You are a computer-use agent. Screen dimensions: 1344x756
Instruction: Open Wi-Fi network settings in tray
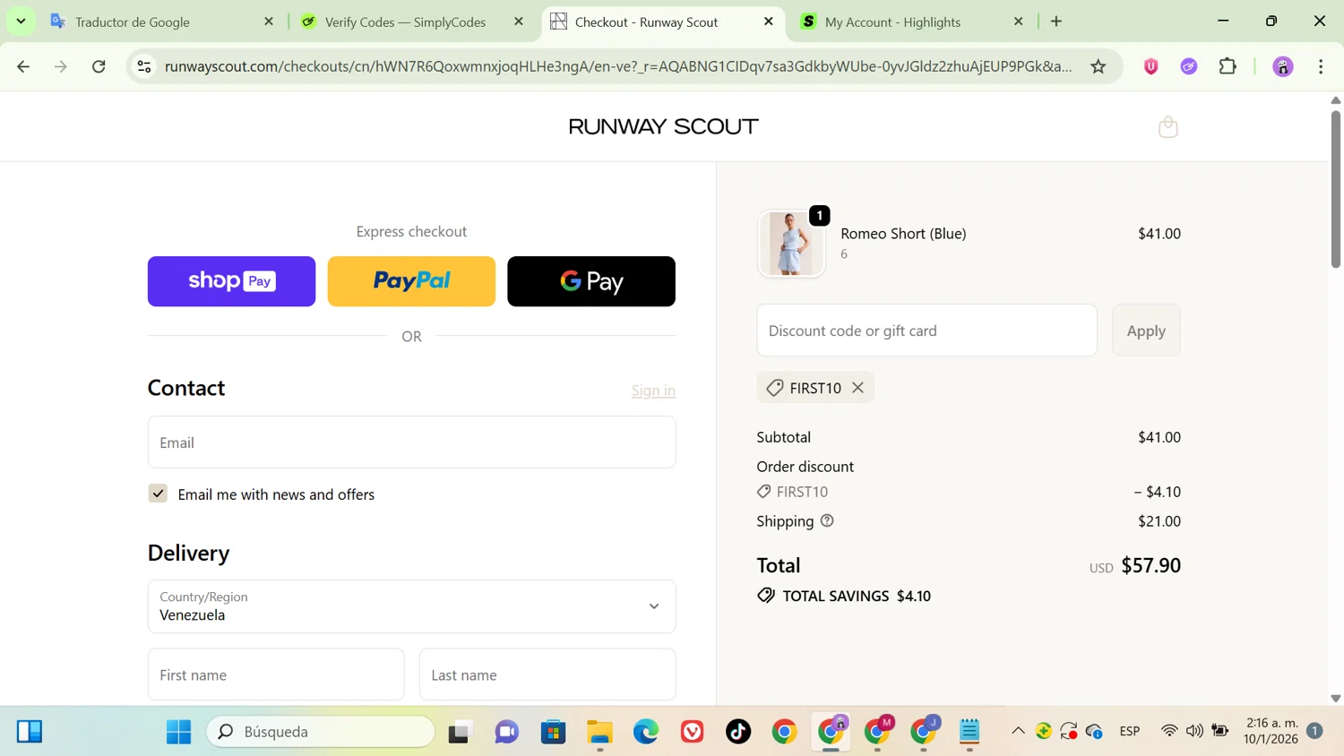1168,731
